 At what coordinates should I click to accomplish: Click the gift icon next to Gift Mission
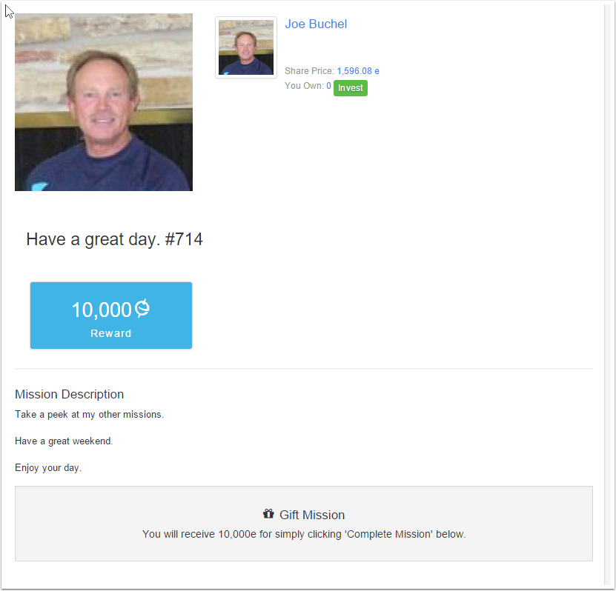268,514
